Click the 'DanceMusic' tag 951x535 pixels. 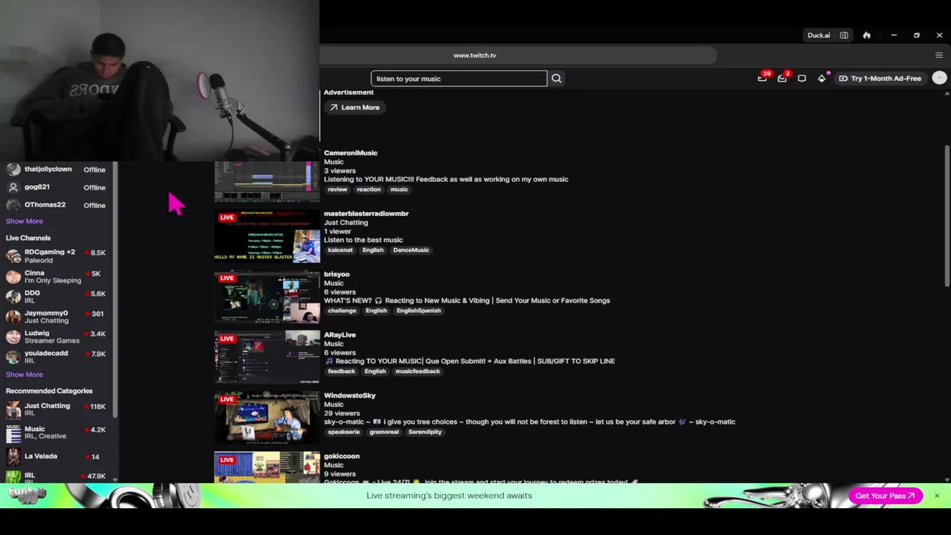[411, 250]
